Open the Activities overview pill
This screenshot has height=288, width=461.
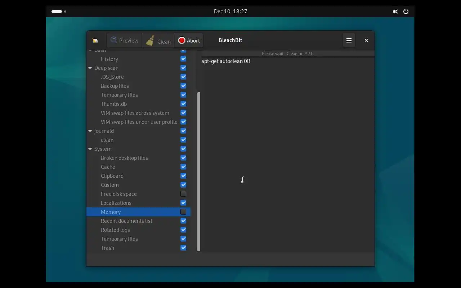click(x=59, y=12)
